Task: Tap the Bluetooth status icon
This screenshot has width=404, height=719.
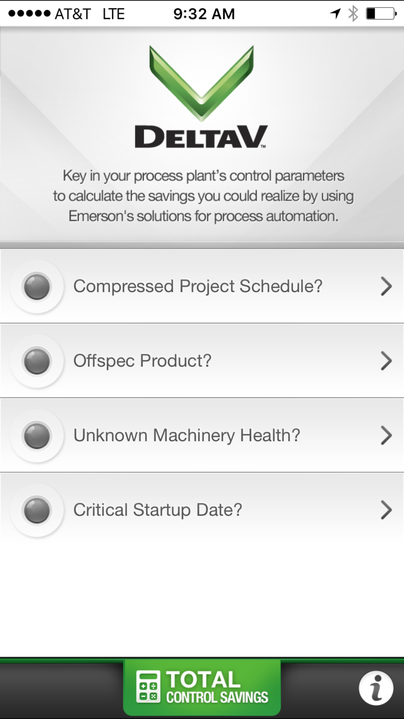Action: (x=353, y=14)
